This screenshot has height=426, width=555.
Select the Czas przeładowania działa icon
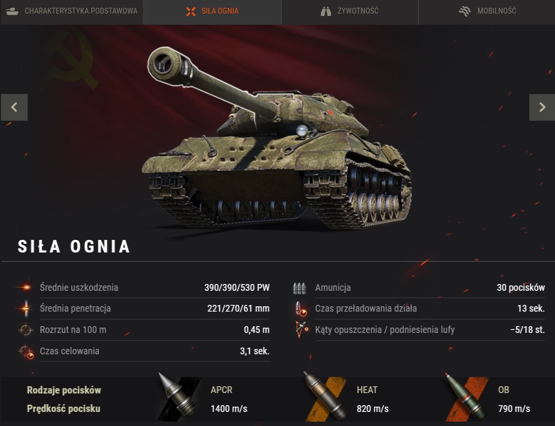pyautogui.click(x=300, y=309)
